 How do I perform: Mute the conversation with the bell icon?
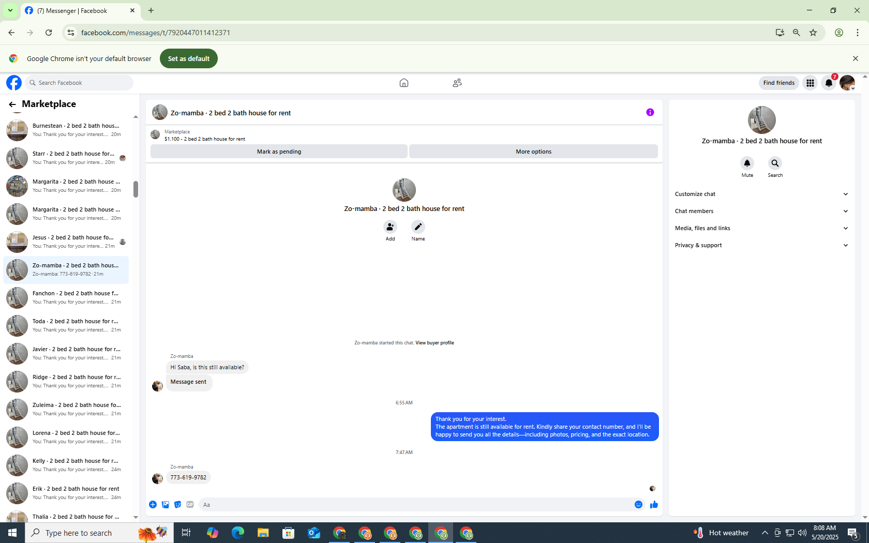(x=747, y=163)
